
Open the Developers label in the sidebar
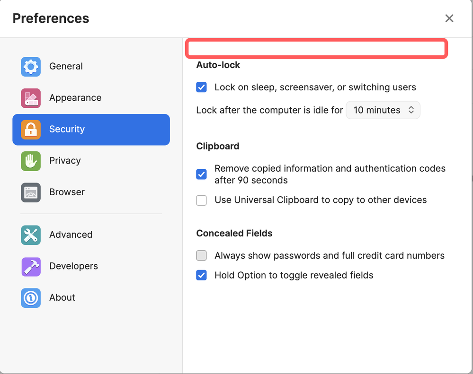(73, 266)
